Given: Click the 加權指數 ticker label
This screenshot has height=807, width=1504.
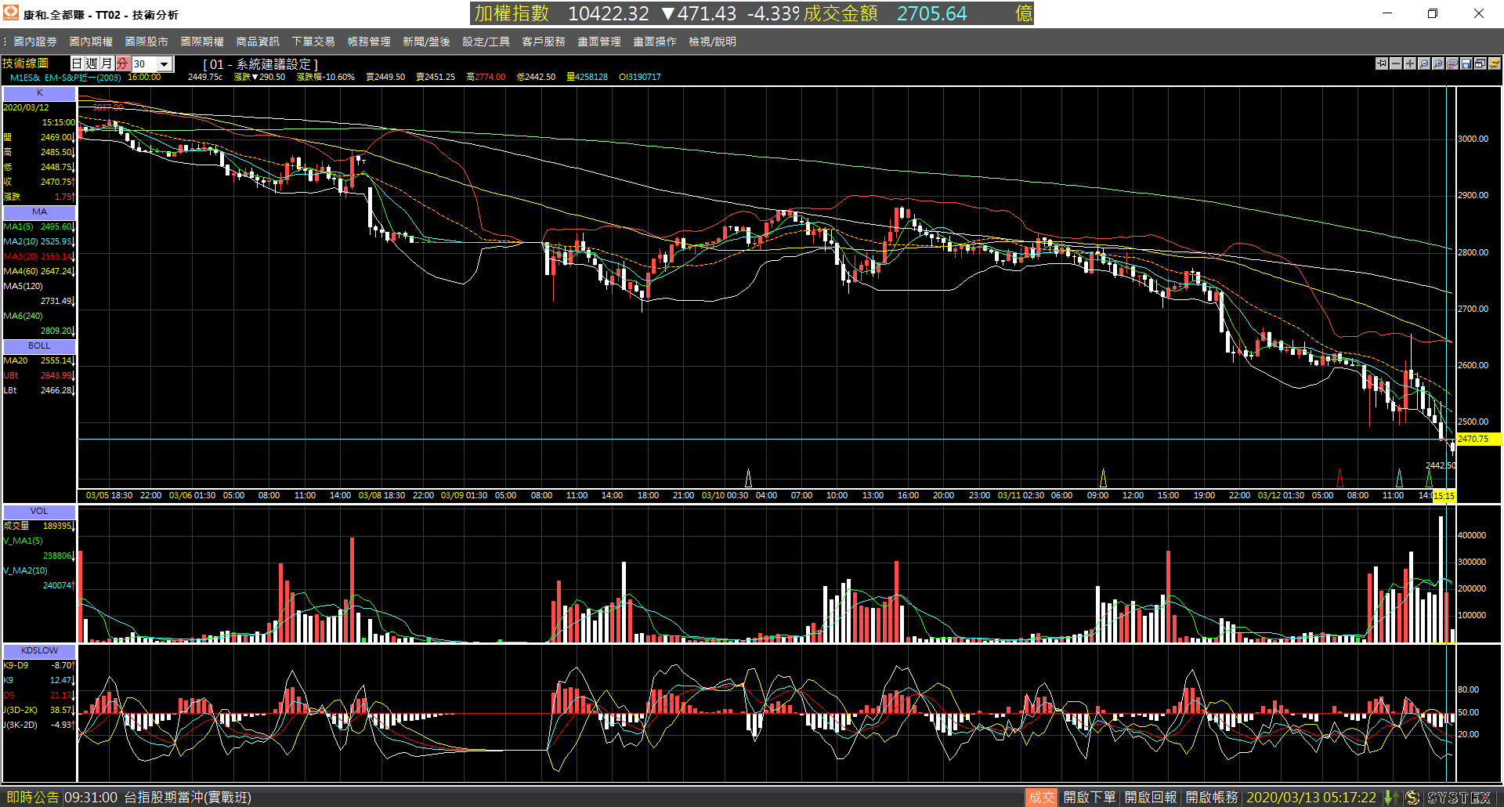Looking at the screenshot, I should point(512,13).
